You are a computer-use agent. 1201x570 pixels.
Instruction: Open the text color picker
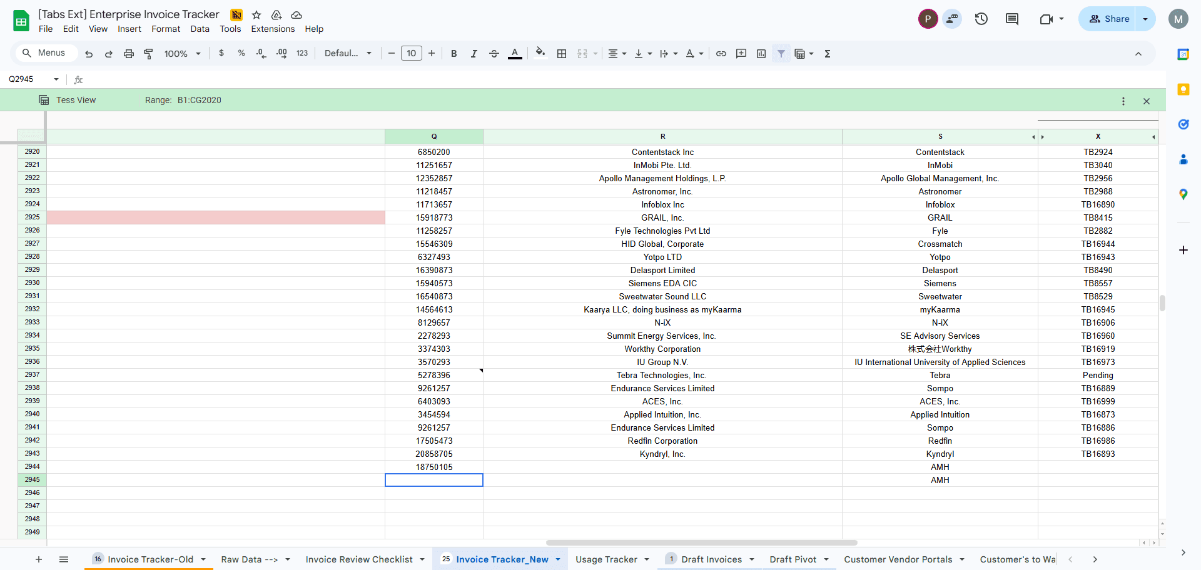tap(515, 54)
